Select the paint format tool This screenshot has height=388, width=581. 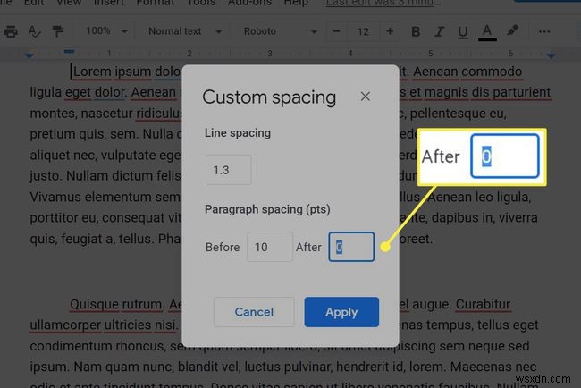click(58, 31)
